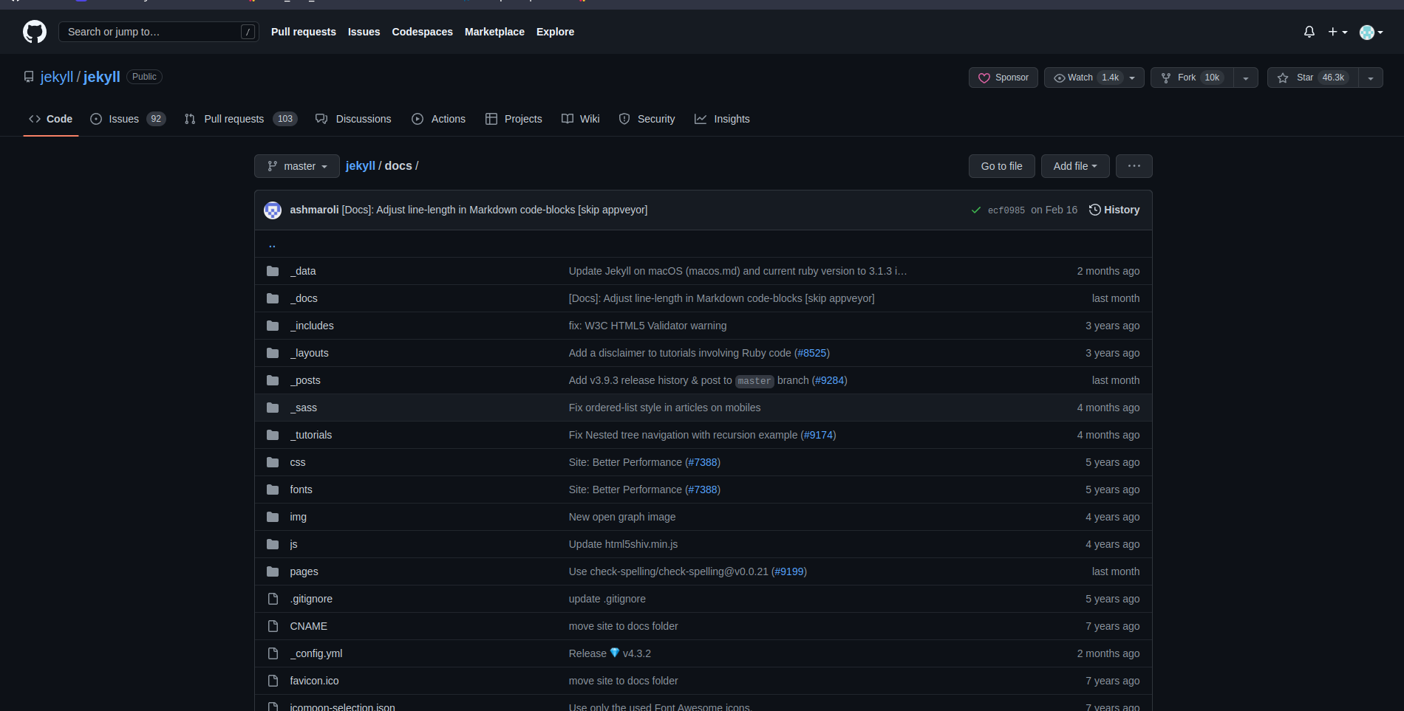This screenshot has height=711, width=1404.
Task: Open the Add file dropdown
Action: (1075, 166)
